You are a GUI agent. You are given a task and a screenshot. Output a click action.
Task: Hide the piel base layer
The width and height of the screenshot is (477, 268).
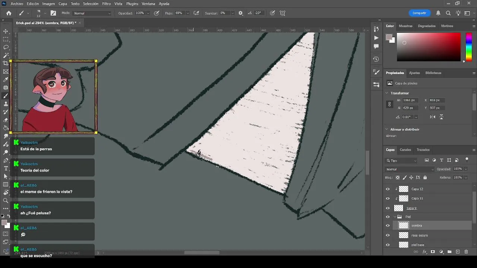(388, 245)
